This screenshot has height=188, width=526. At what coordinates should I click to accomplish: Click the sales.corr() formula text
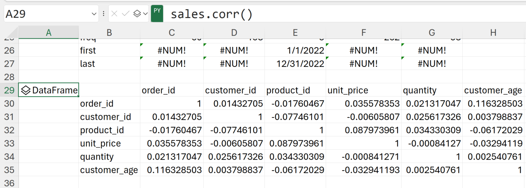211,14
